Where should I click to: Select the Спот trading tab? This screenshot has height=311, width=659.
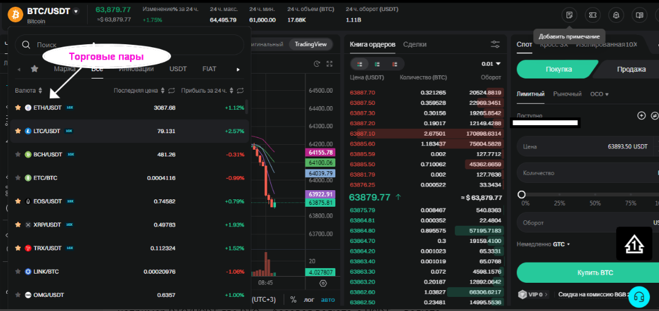(525, 44)
